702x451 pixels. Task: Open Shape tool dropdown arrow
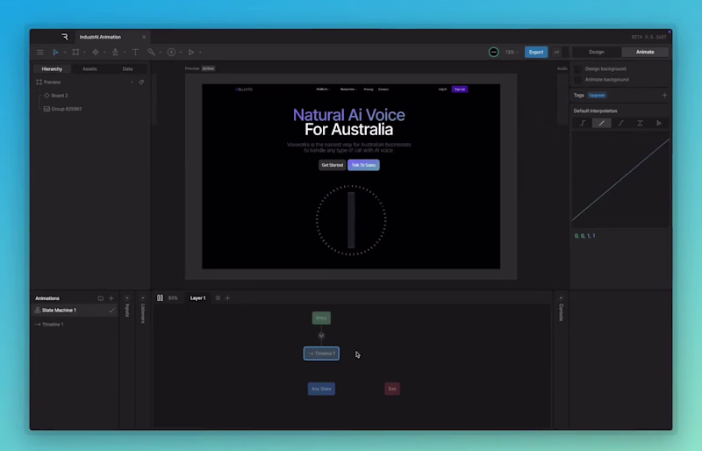pyautogui.click(x=104, y=53)
